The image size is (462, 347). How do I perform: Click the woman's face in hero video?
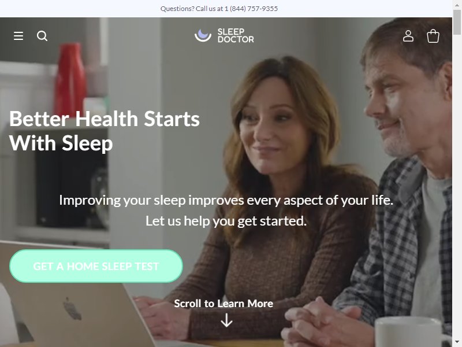pyautogui.click(x=273, y=127)
